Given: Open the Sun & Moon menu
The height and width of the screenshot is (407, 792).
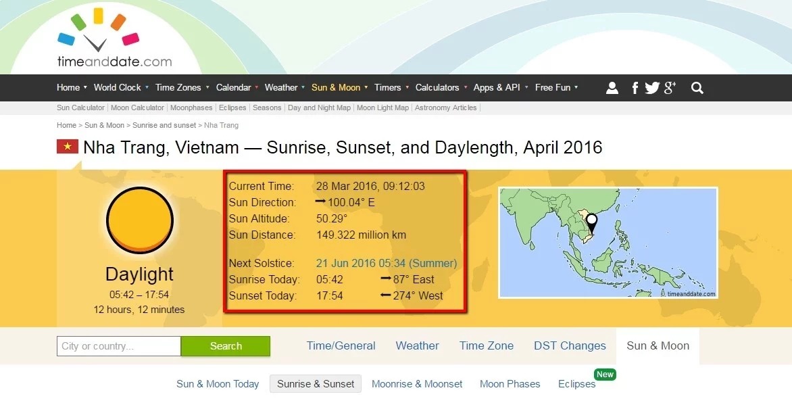Looking at the screenshot, I should (339, 87).
